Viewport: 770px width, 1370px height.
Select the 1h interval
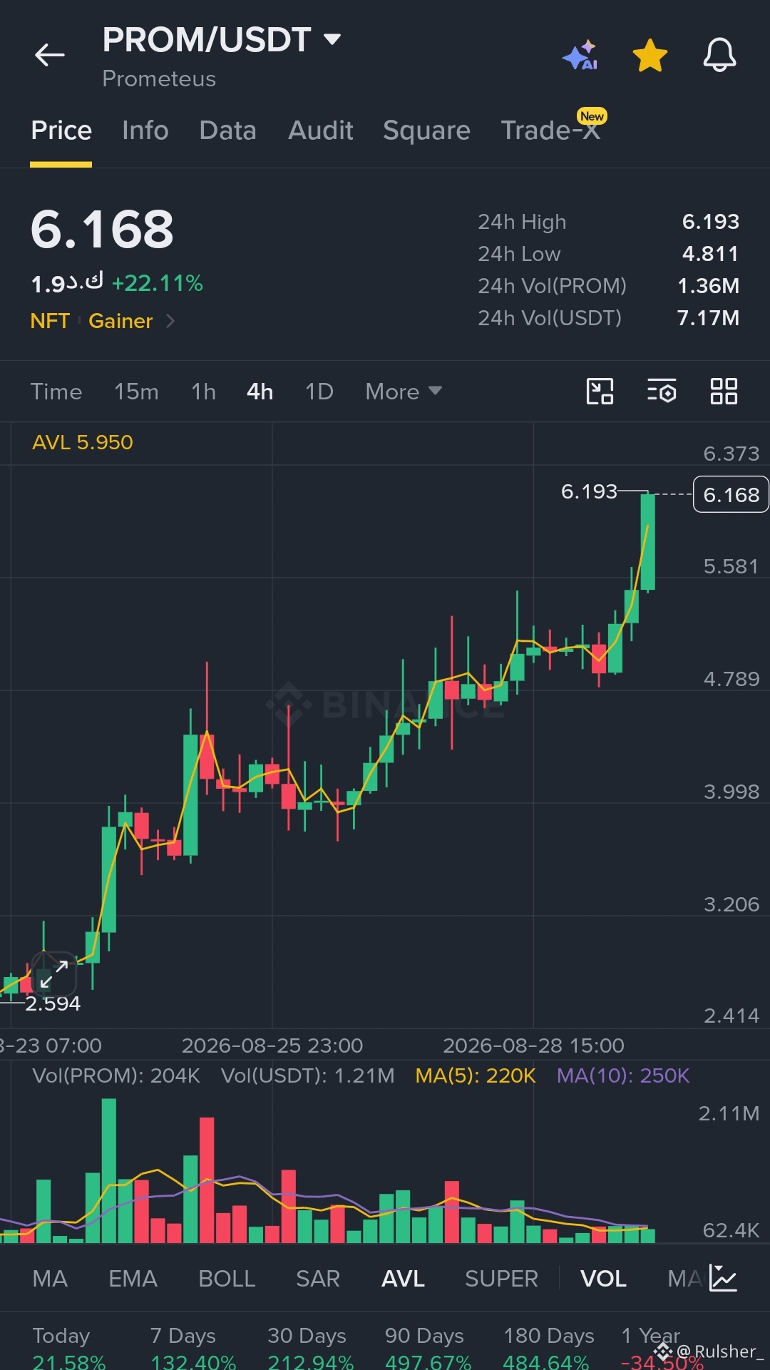pos(203,392)
